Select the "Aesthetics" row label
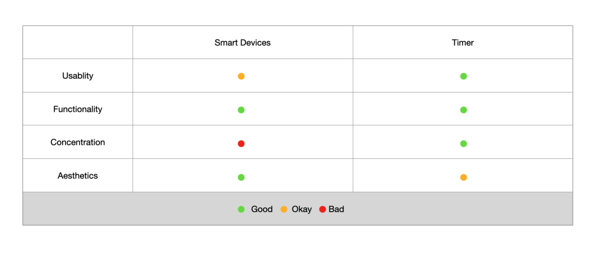Image resolution: width=604 pixels, height=253 pixels. point(78,176)
